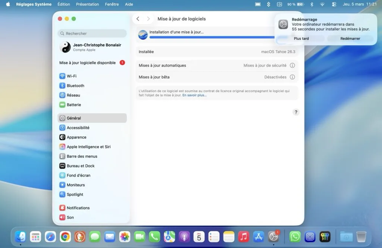The width and height of the screenshot is (382, 248).
Task: Click Plus tard in the notification
Action: (x=301, y=38)
